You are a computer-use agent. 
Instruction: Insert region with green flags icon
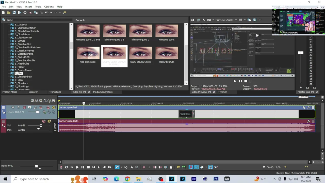184,167
